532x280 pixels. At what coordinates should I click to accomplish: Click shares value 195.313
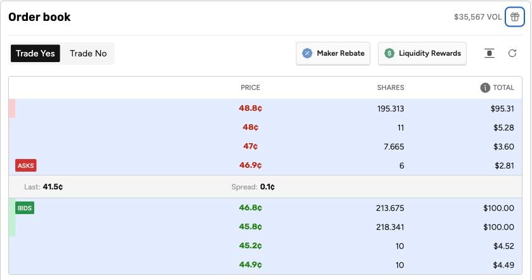[390, 109]
